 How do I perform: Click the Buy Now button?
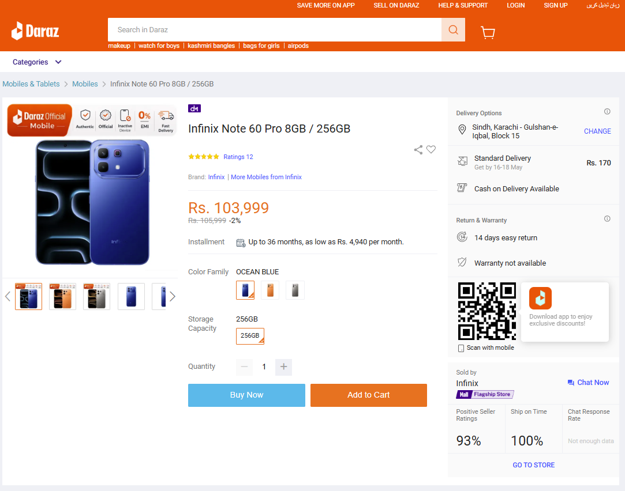(x=247, y=395)
